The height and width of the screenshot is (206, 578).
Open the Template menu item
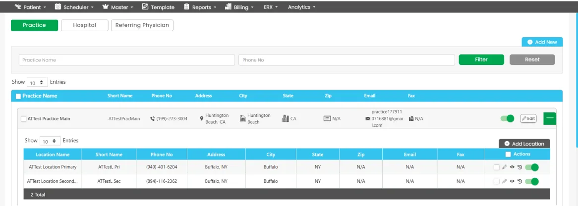tap(158, 7)
